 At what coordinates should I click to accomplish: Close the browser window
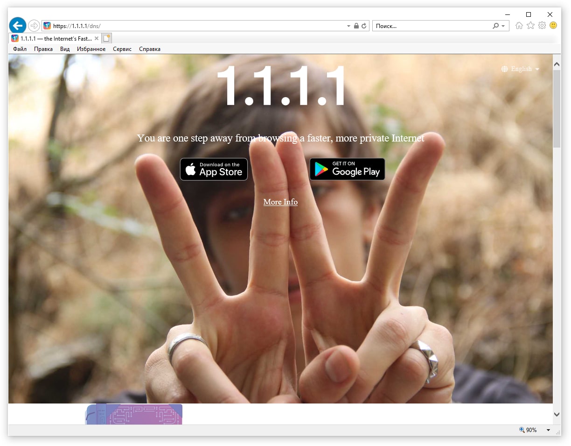coord(550,14)
